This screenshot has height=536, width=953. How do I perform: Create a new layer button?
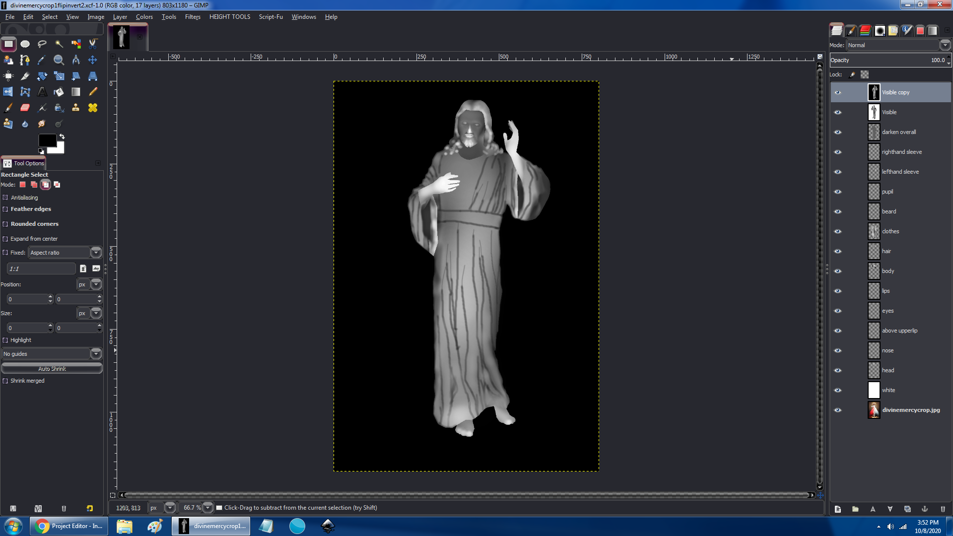(838, 509)
